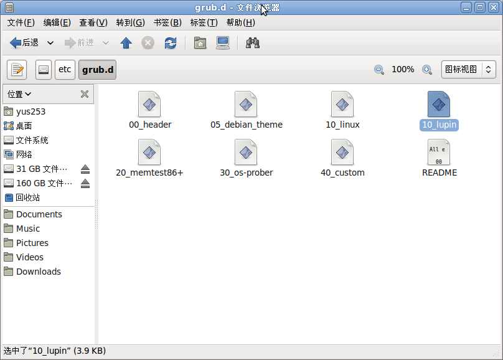Go up to the parent folder
503x360 pixels.
[126, 43]
